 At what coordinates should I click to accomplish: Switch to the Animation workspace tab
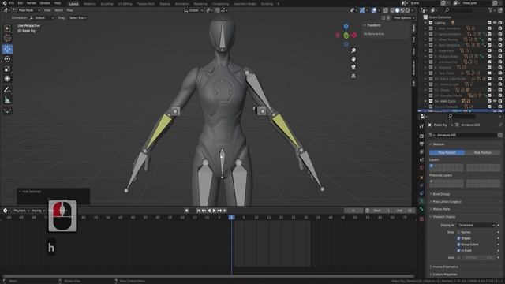pyautogui.click(x=182, y=4)
